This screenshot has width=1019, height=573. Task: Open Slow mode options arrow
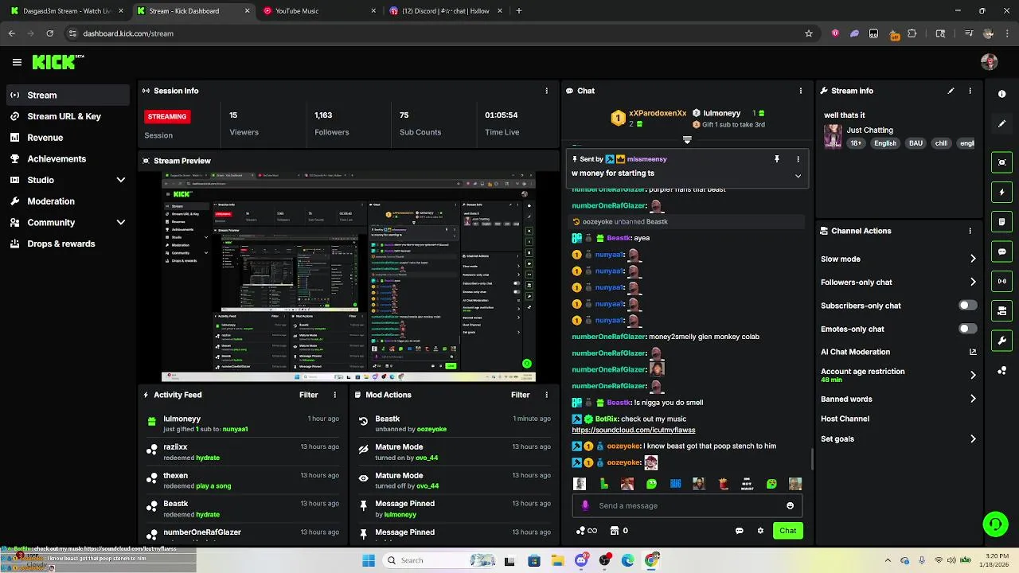point(973,259)
